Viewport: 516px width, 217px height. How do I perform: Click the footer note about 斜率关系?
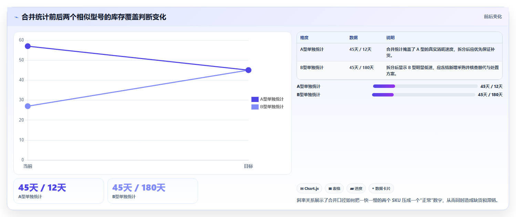pyautogui.click(x=398, y=200)
